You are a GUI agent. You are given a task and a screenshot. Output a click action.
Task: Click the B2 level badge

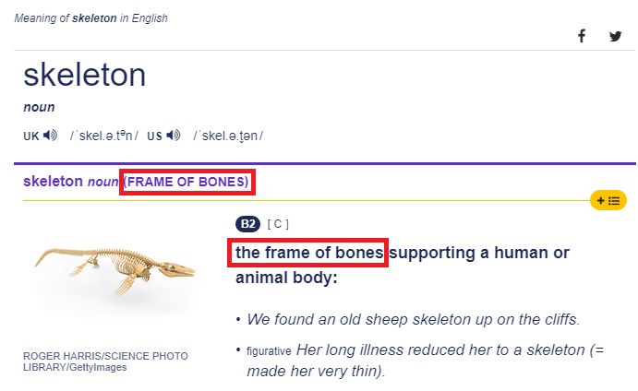(247, 224)
